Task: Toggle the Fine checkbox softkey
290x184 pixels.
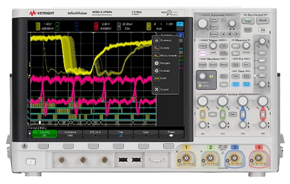Action: pyautogui.click(x=120, y=134)
